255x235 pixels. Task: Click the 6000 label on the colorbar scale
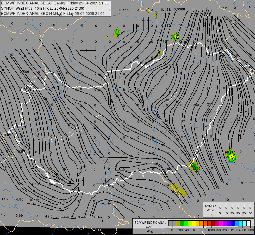(250, 230)
